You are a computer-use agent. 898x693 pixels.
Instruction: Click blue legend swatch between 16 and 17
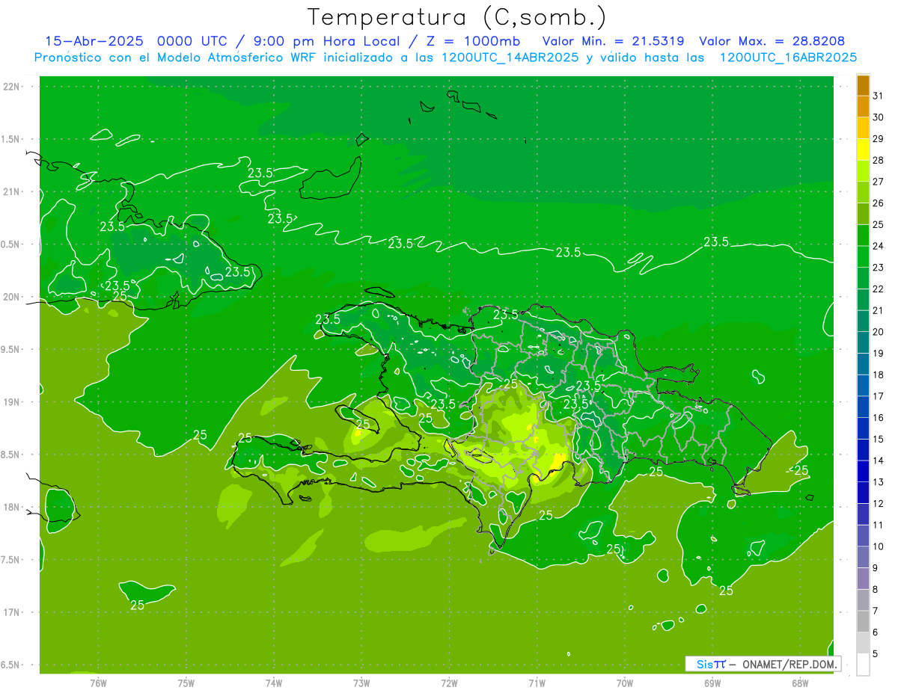[864, 407]
